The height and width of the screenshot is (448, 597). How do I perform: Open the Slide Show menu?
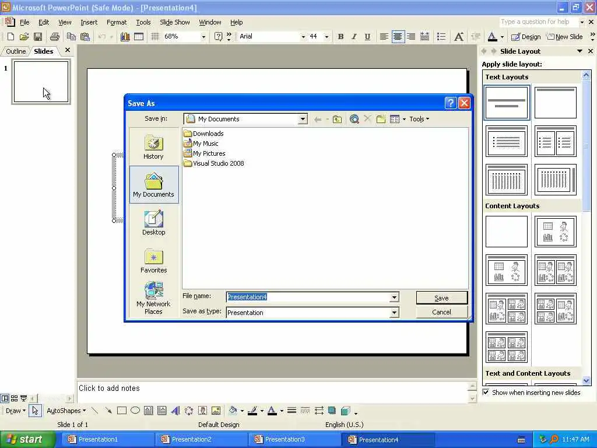[x=175, y=22]
